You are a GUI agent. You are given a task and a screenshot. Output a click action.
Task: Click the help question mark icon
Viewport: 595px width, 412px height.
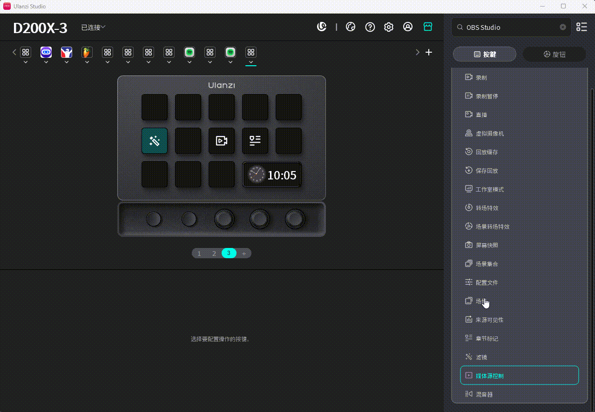coord(370,27)
